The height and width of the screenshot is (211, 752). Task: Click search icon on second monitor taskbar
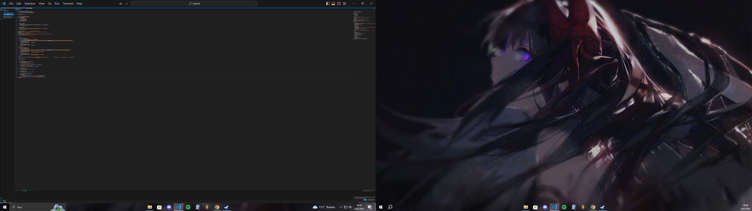tap(390, 207)
